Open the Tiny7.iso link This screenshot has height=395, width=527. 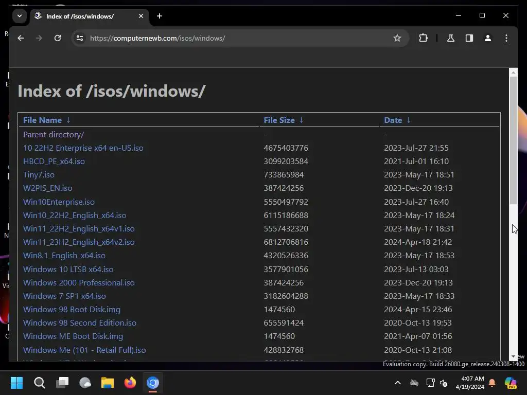point(39,175)
